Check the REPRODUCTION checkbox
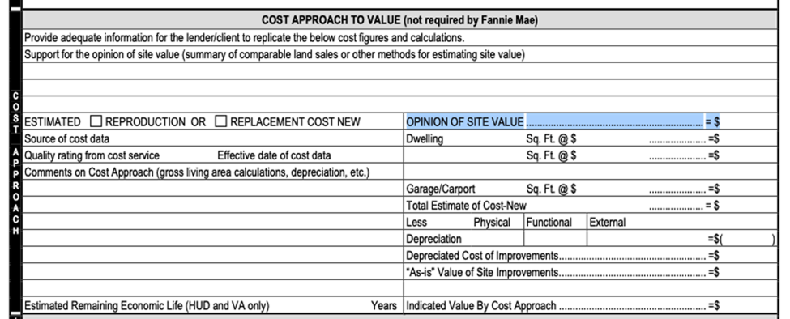Screen dimensions: 790x319 (96, 121)
